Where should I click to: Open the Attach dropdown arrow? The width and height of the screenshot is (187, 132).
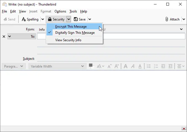184,19
